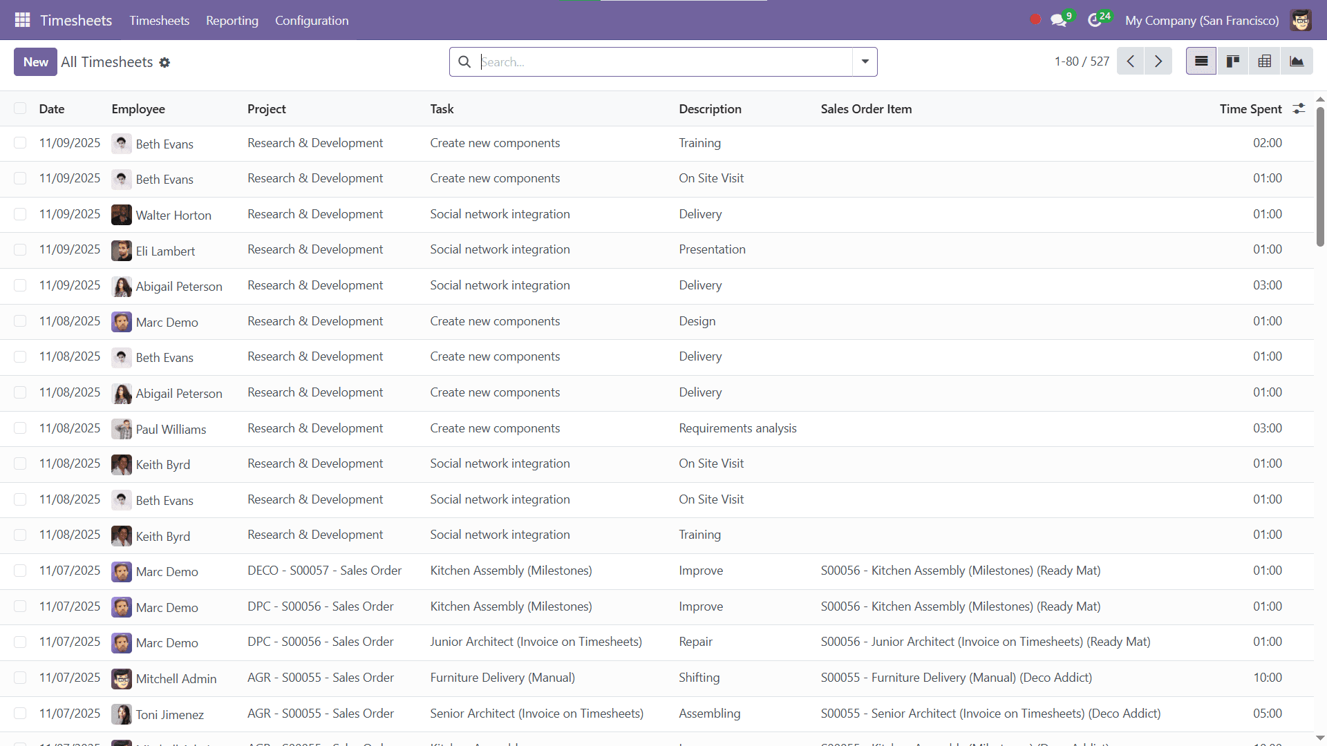Open the messaging conversations panel

[1060, 20]
